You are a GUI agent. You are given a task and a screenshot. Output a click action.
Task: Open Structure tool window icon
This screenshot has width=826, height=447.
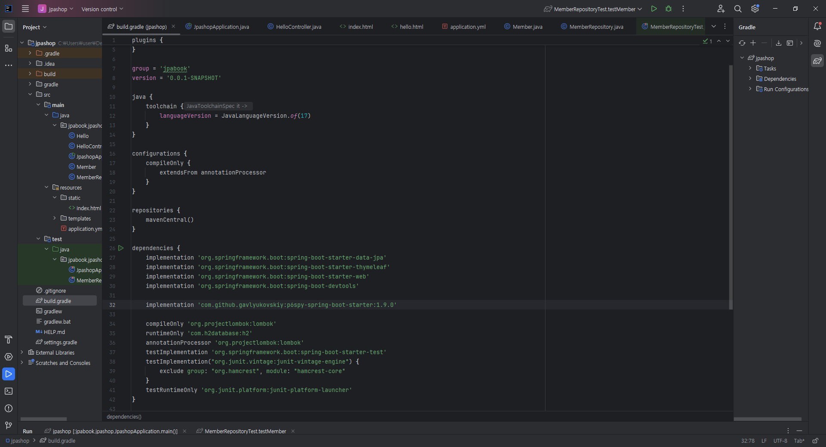[9, 48]
